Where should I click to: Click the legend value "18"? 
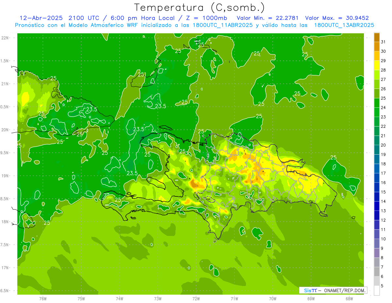tap(383, 164)
